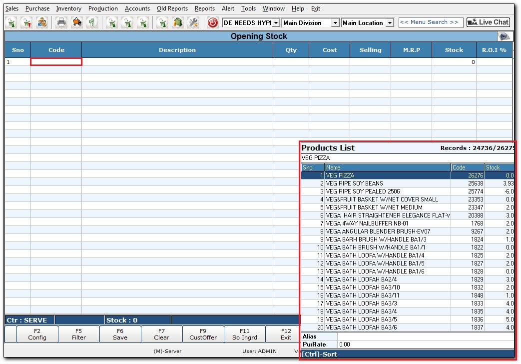Open the Live Chat button

point(488,22)
